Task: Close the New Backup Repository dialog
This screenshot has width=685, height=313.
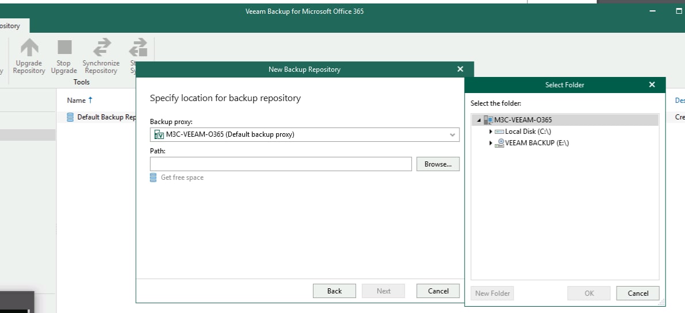Action: (x=460, y=69)
